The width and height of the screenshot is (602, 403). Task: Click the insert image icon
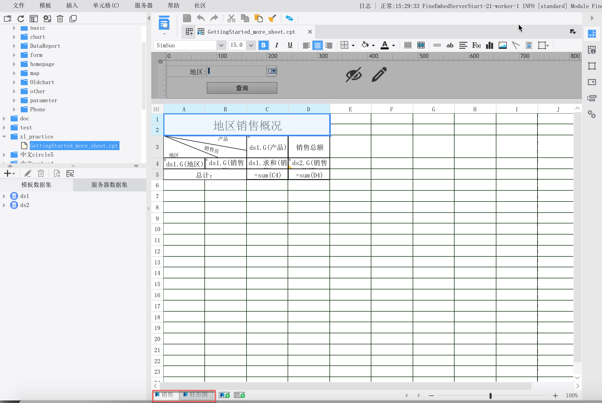pos(502,46)
